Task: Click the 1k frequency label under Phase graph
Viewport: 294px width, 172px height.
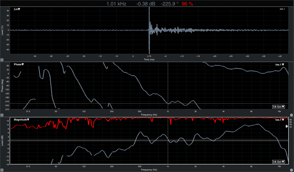Action: tap(168, 111)
